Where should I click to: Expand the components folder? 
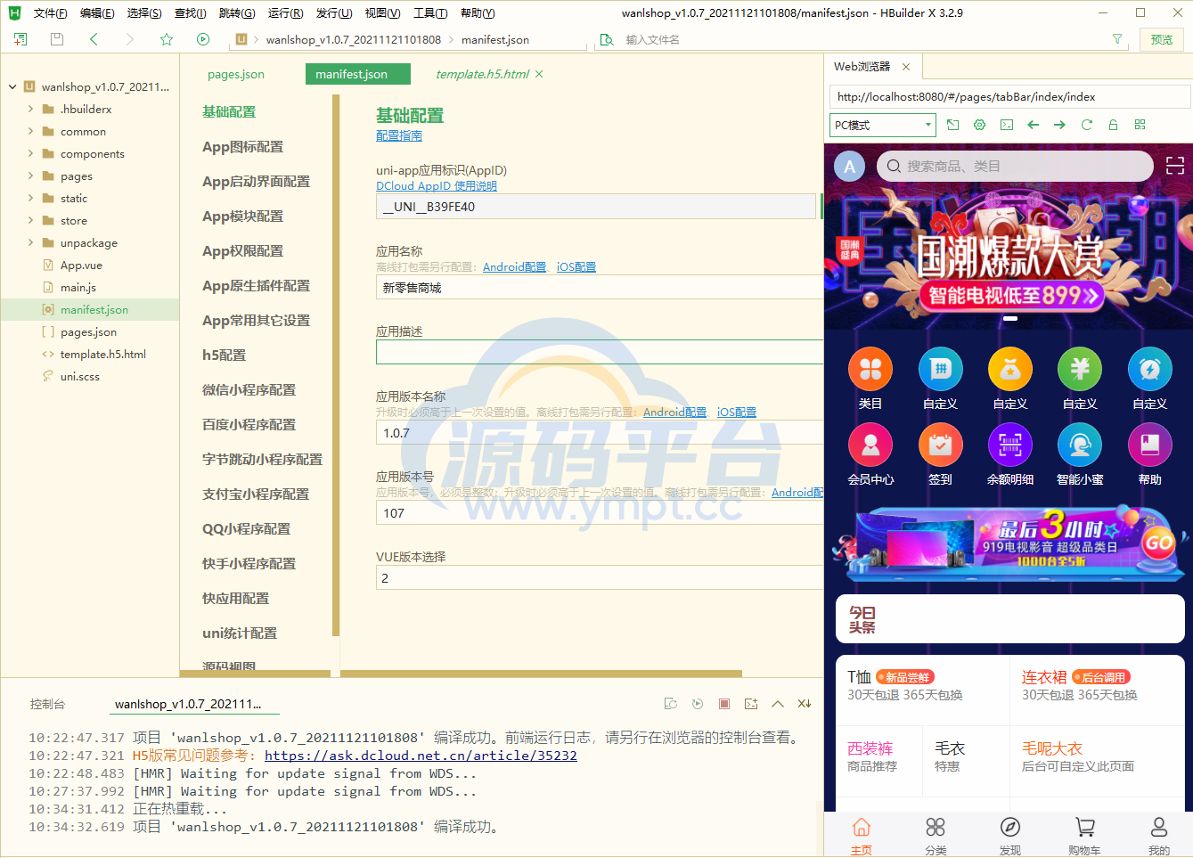(x=30, y=153)
